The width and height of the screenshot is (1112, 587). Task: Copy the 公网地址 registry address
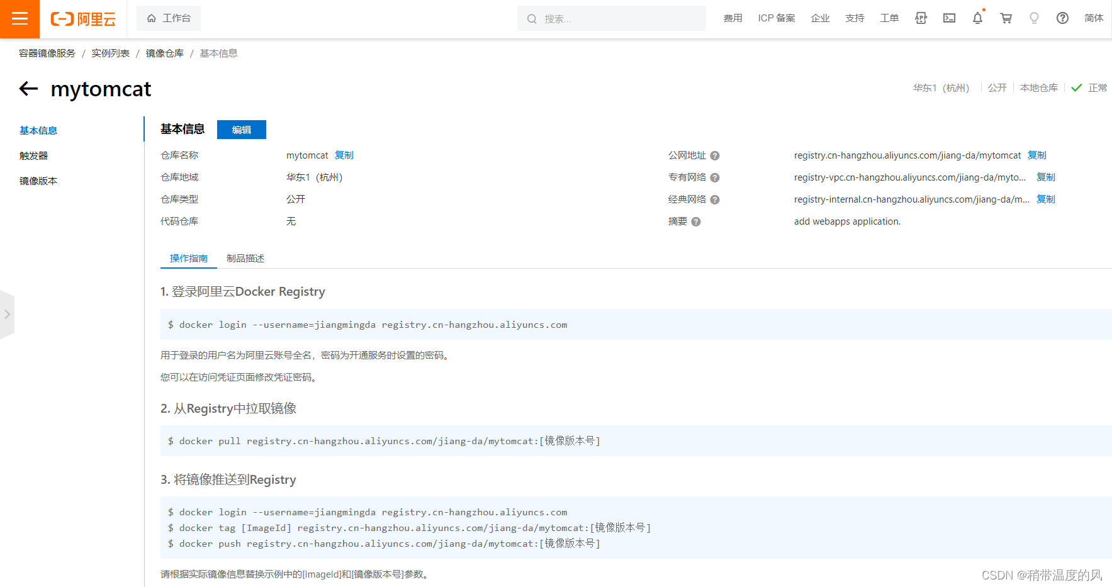[x=1037, y=155]
